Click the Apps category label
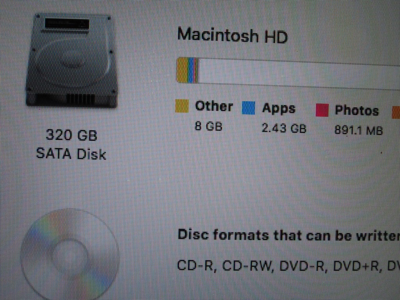 (279, 109)
